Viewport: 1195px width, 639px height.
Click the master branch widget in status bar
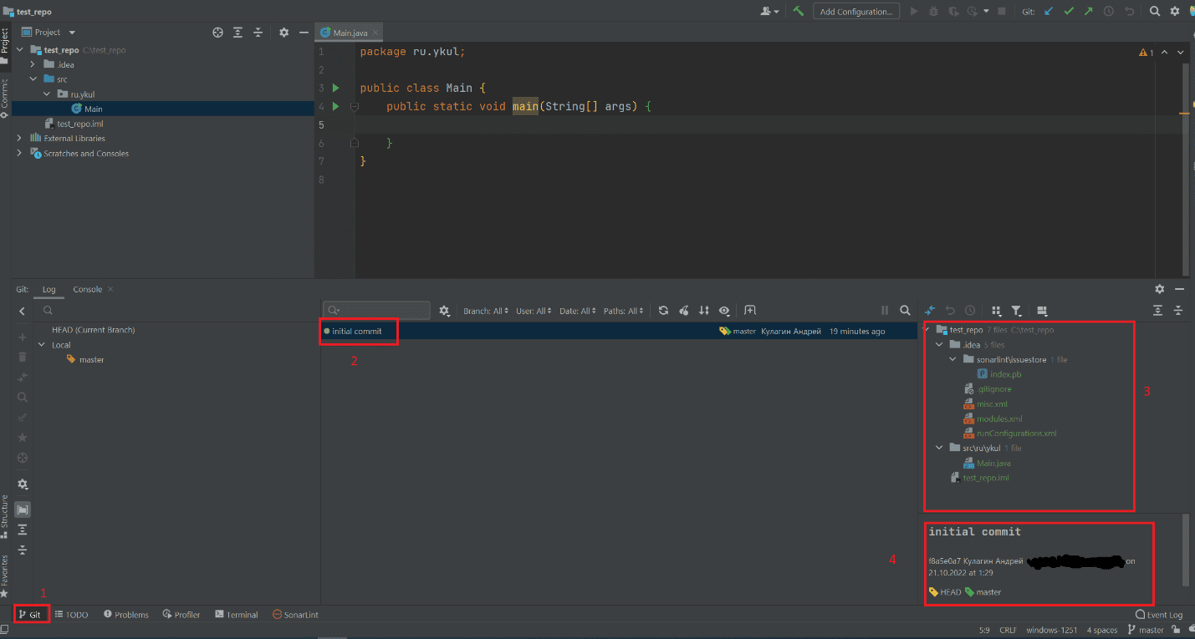click(x=1145, y=630)
